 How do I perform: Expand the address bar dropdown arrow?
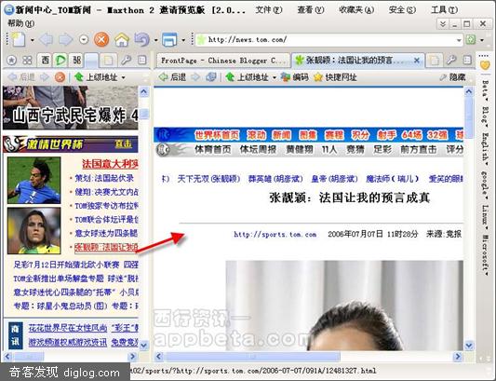coord(459,40)
